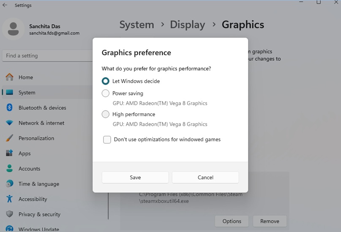Choose the Power saving radio option
341x232 pixels.
[x=106, y=93]
